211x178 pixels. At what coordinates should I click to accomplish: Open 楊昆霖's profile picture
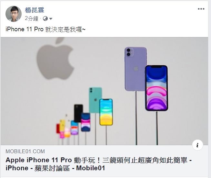pyautogui.click(x=14, y=14)
